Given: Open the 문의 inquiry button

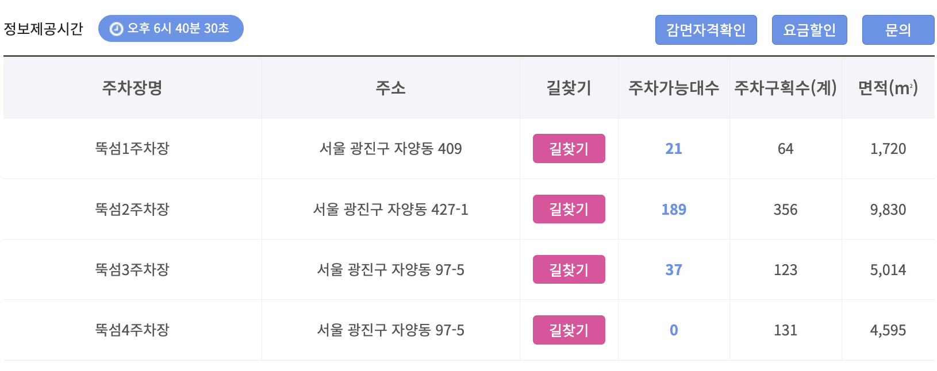Looking at the screenshot, I should pos(898,30).
